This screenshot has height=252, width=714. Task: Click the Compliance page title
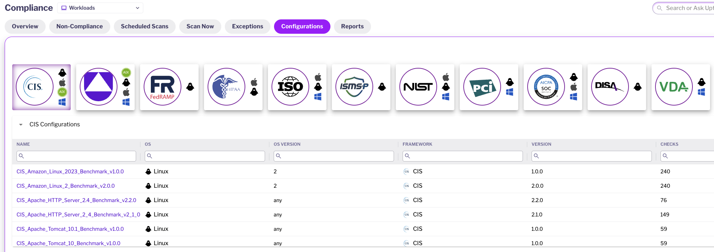[29, 8]
